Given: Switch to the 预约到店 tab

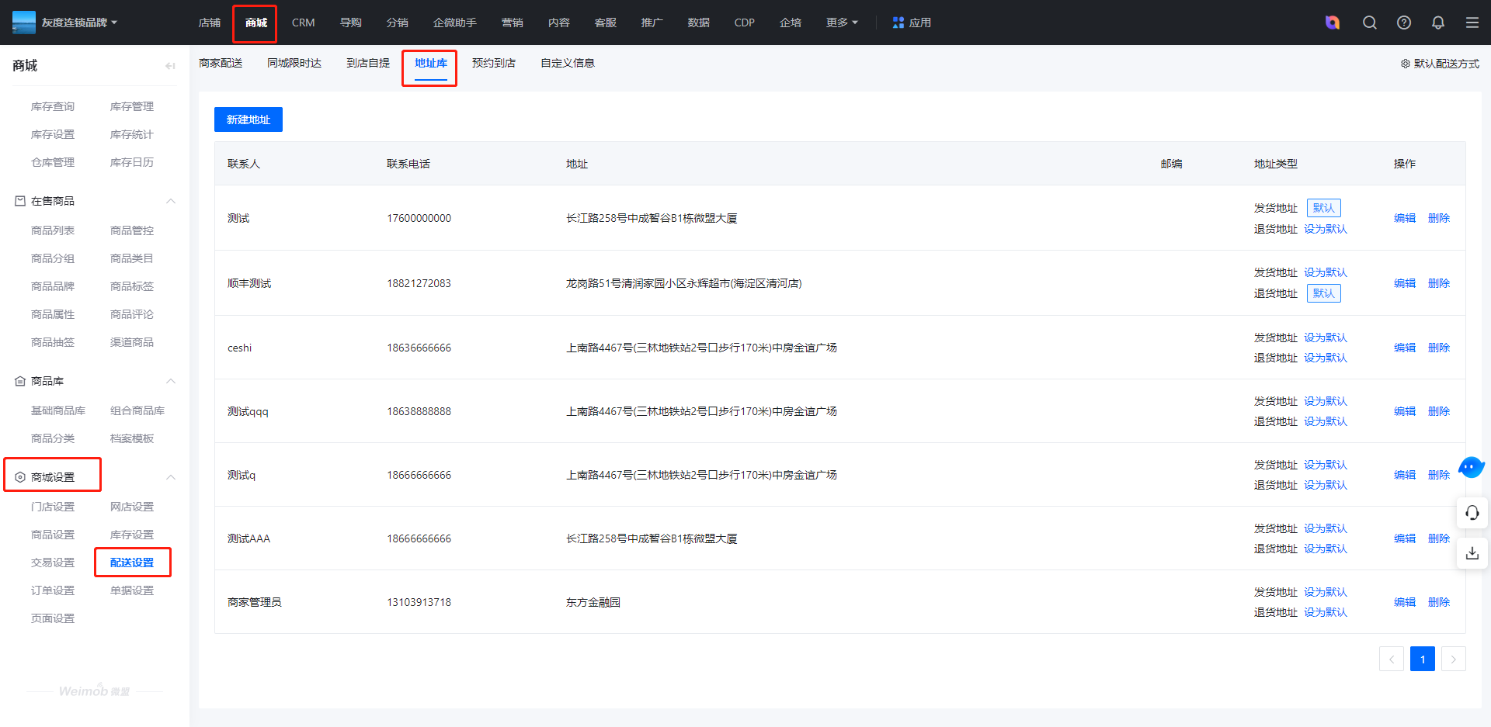Looking at the screenshot, I should pos(494,64).
